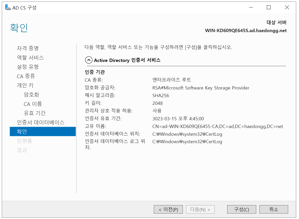Click the 엔터프라이즈 루트 CA type value
This screenshot has width=299, height=219.
[x=172, y=80]
